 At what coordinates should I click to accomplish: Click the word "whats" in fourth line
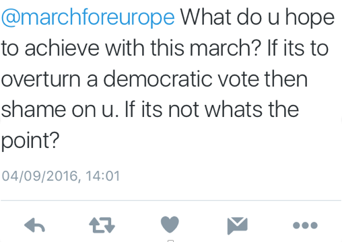click(234, 110)
